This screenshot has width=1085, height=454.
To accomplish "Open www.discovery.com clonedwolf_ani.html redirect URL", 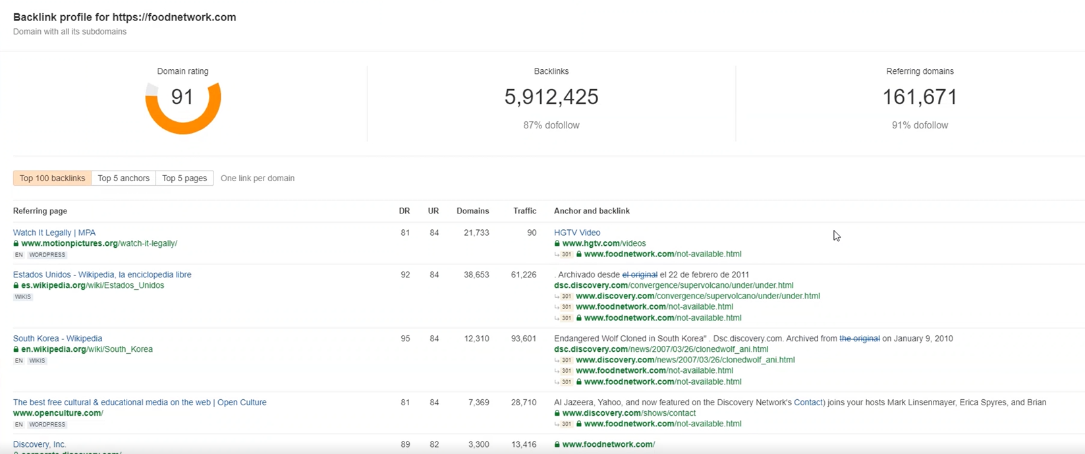I will click(x=685, y=360).
